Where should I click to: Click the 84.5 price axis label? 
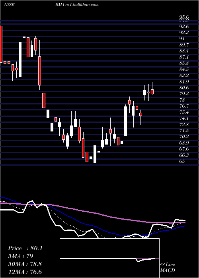pyautogui.click(x=184, y=69)
